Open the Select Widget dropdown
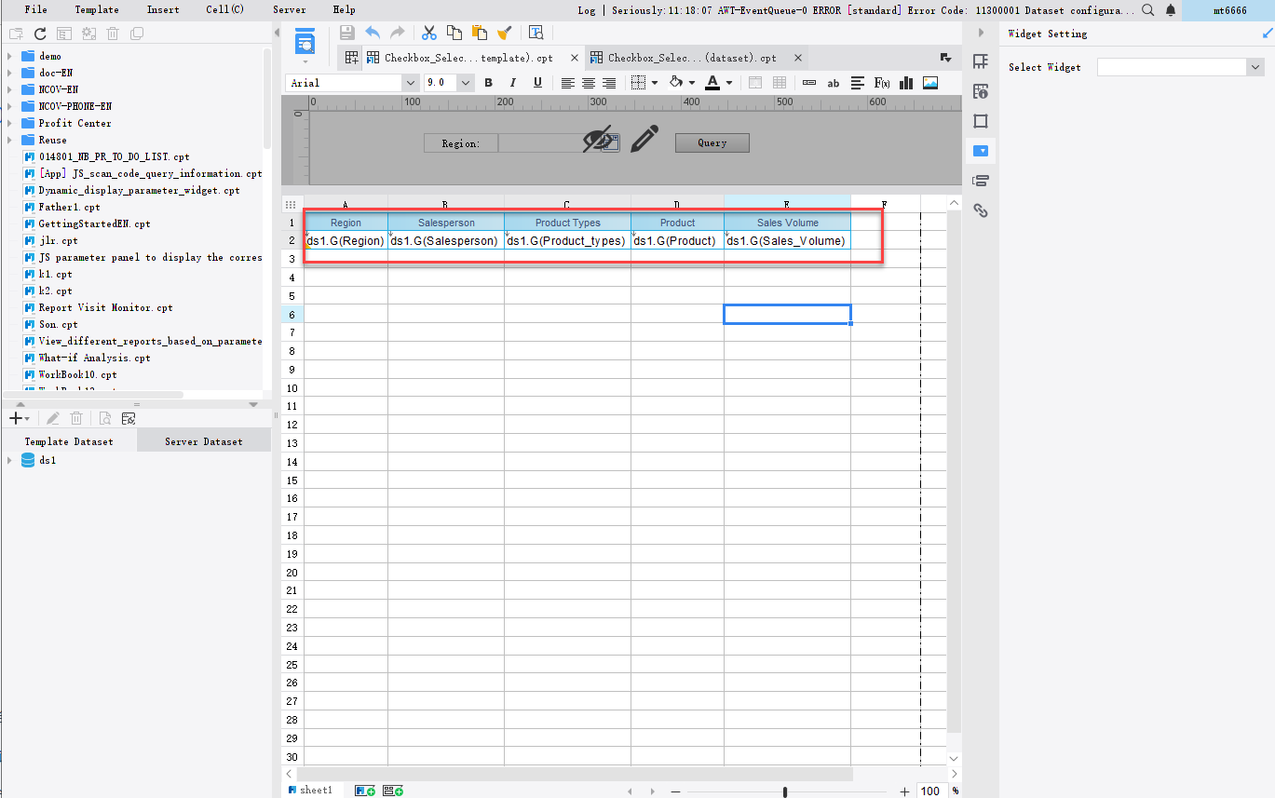Viewport: 1275px width, 798px height. click(1256, 66)
